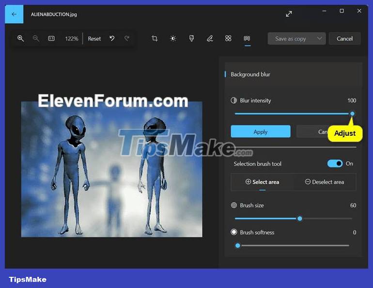Open the Adjustment brightness tool
The width and height of the screenshot is (373, 288).
click(x=173, y=38)
